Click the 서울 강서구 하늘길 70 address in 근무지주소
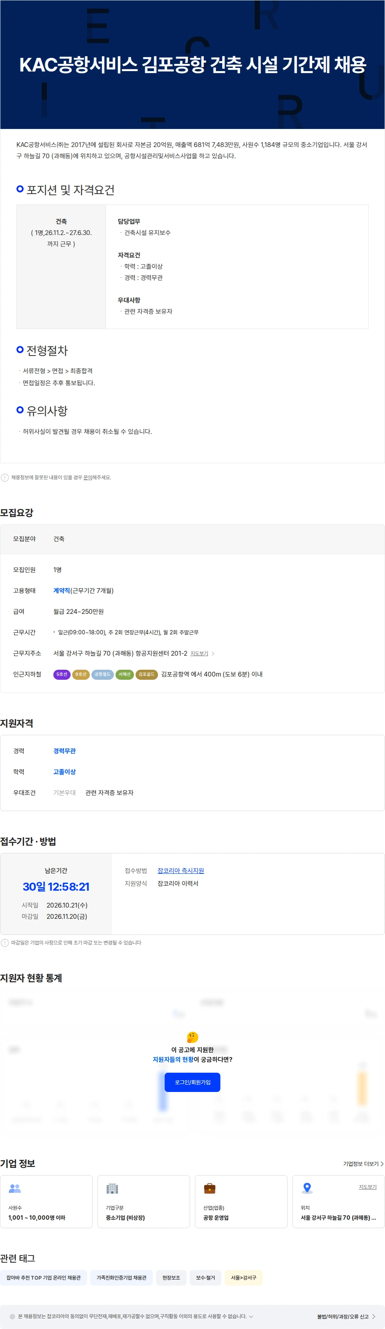 coord(120,654)
